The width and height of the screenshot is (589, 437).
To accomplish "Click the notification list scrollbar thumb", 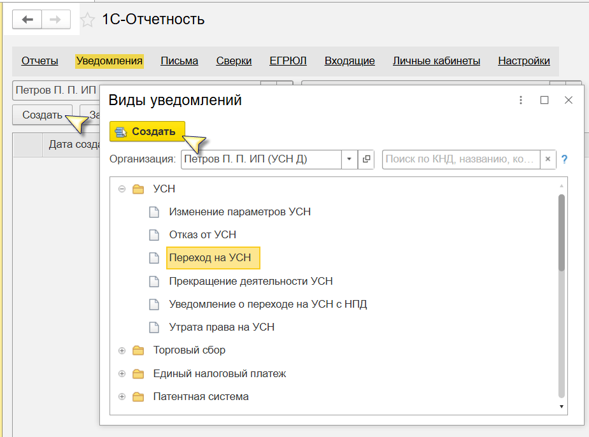I will point(561,233).
